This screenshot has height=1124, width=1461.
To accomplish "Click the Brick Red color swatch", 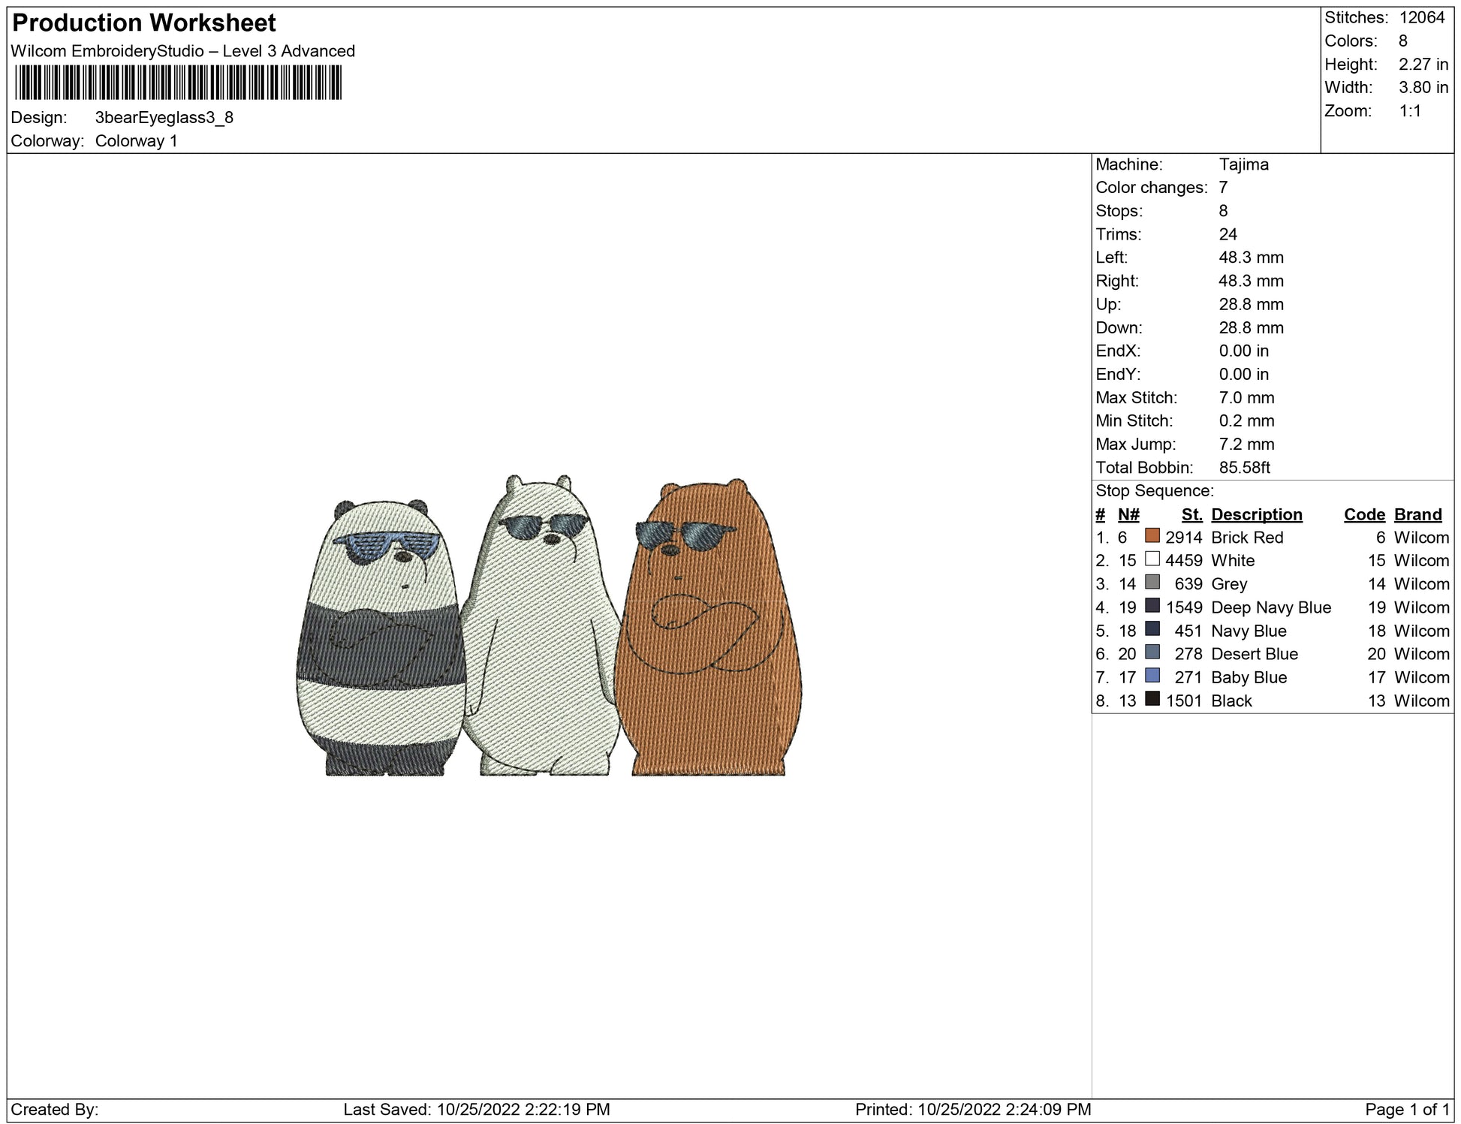I will 1152,536.
